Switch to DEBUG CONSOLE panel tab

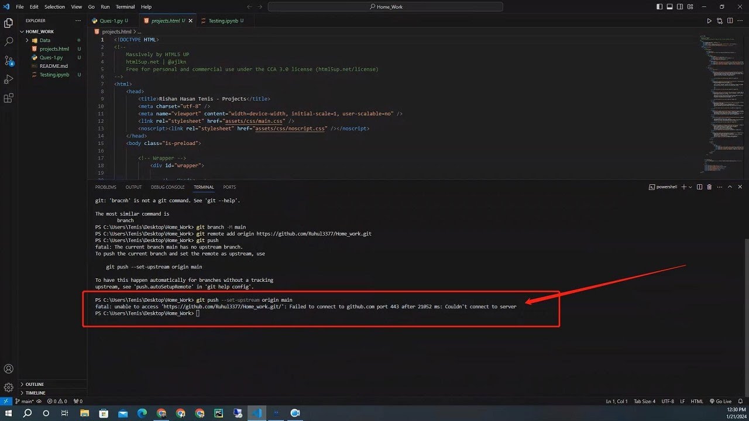(168, 187)
